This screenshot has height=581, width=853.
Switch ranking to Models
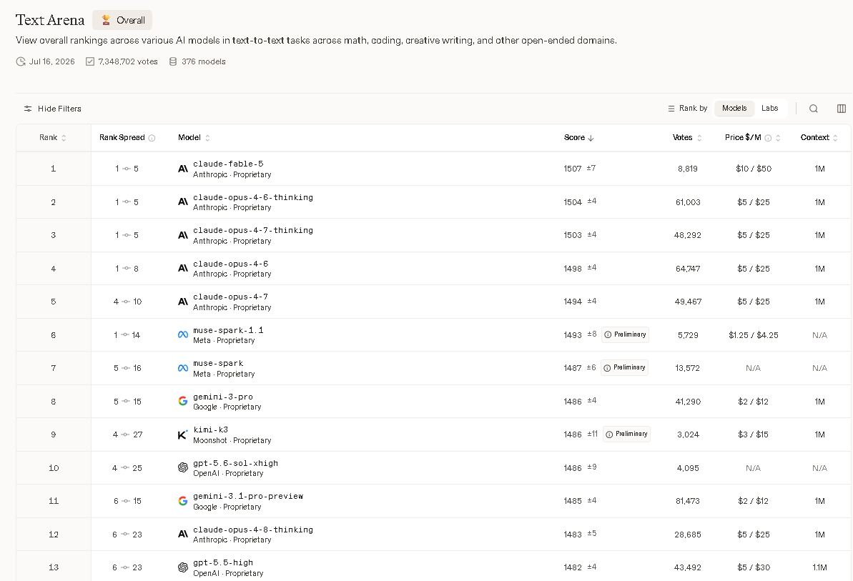click(734, 108)
